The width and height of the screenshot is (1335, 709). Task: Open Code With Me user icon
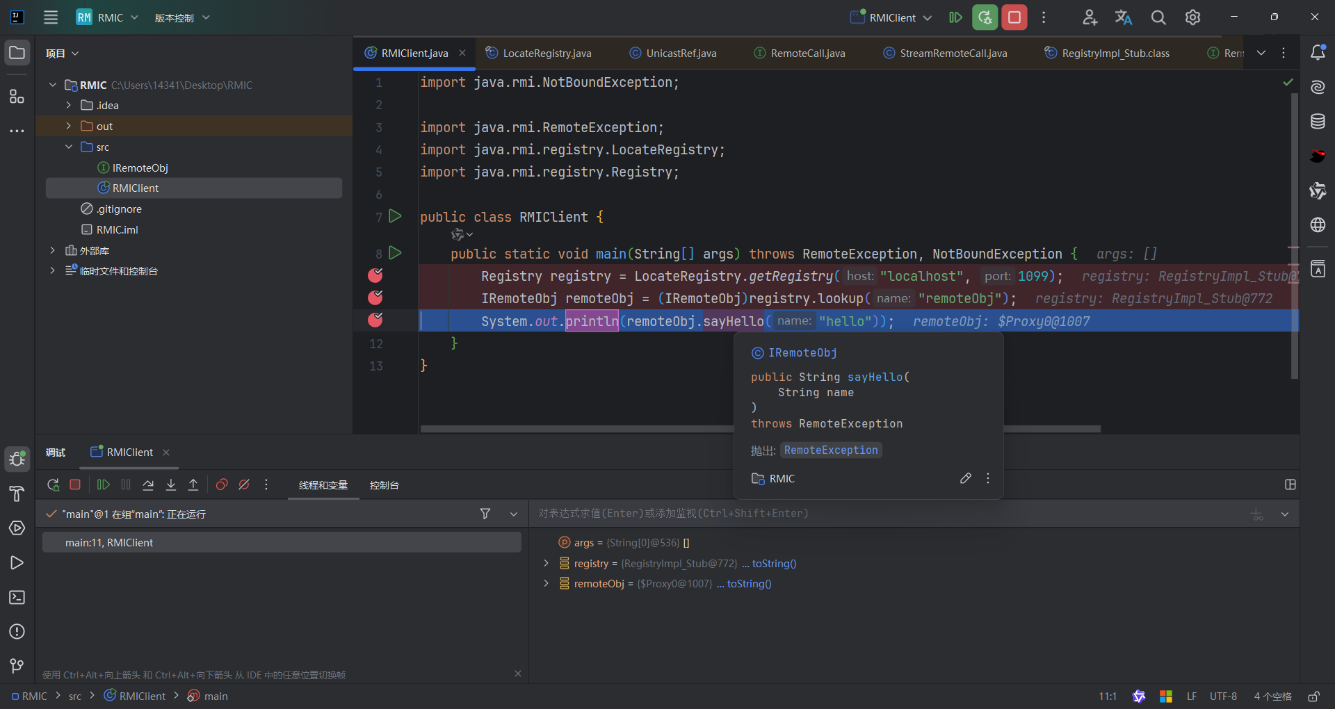point(1090,17)
